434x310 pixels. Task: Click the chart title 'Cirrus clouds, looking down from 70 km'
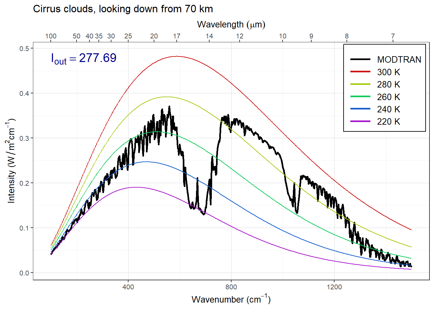123,9
